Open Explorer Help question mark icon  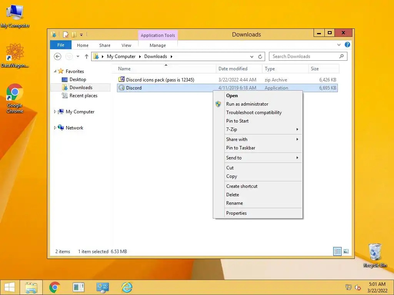tap(347, 45)
